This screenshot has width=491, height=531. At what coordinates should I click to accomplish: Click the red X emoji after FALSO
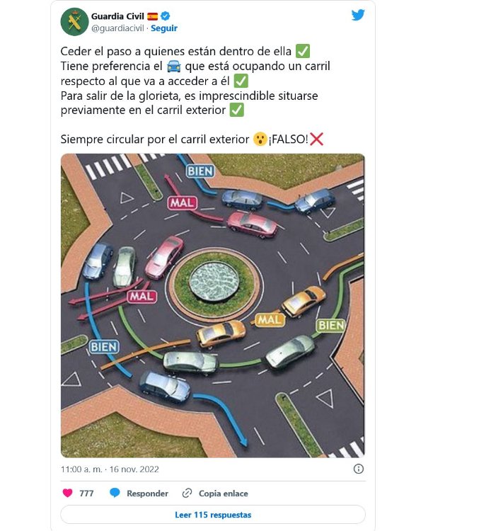[316, 139]
